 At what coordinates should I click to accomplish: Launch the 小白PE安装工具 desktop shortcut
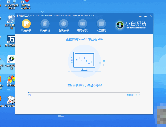tap(11, 60)
